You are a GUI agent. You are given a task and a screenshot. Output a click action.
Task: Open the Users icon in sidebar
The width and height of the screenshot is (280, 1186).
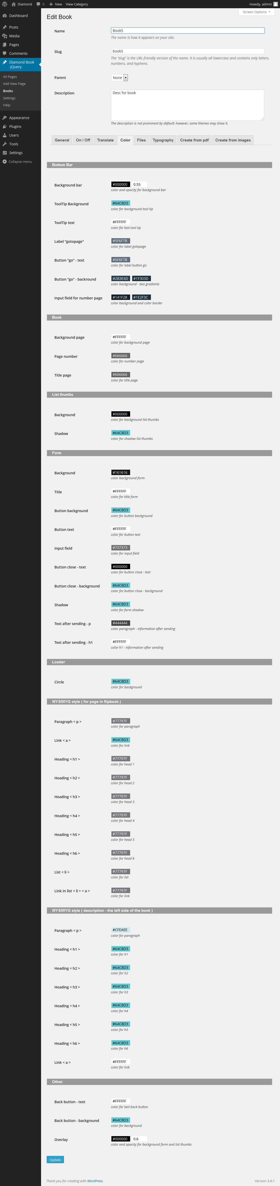[x=5, y=135]
